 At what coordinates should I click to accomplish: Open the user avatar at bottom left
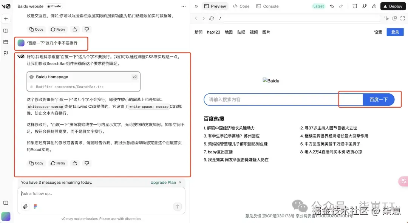tap(6, 216)
